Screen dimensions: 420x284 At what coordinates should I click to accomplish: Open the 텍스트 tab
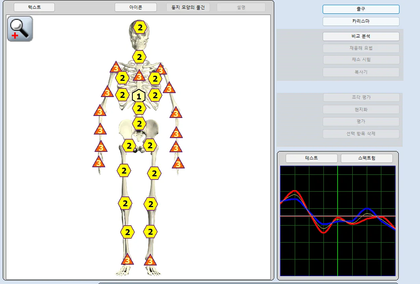click(x=34, y=7)
